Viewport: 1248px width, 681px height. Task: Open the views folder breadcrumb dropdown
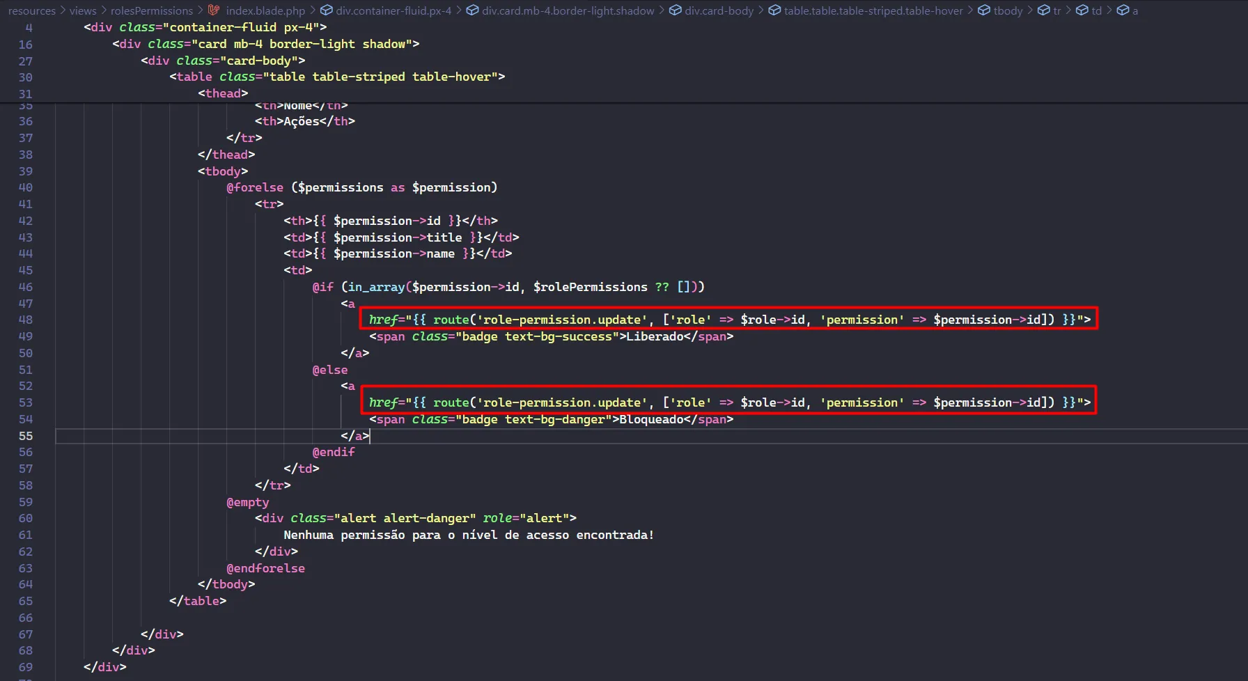83,10
